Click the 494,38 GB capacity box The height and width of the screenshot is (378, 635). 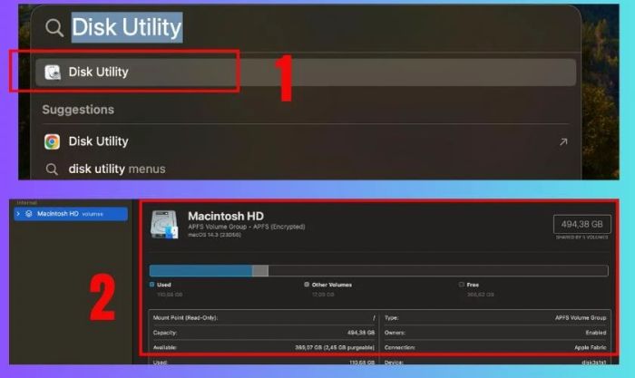click(582, 224)
